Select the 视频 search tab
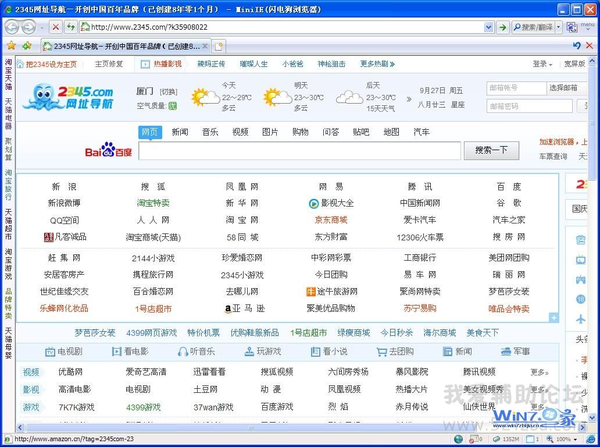Screen dimensions: 600x447 tap(240, 132)
